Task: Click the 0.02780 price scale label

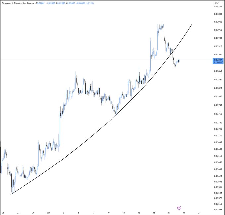Action: pyautogui.click(x=218, y=105)
